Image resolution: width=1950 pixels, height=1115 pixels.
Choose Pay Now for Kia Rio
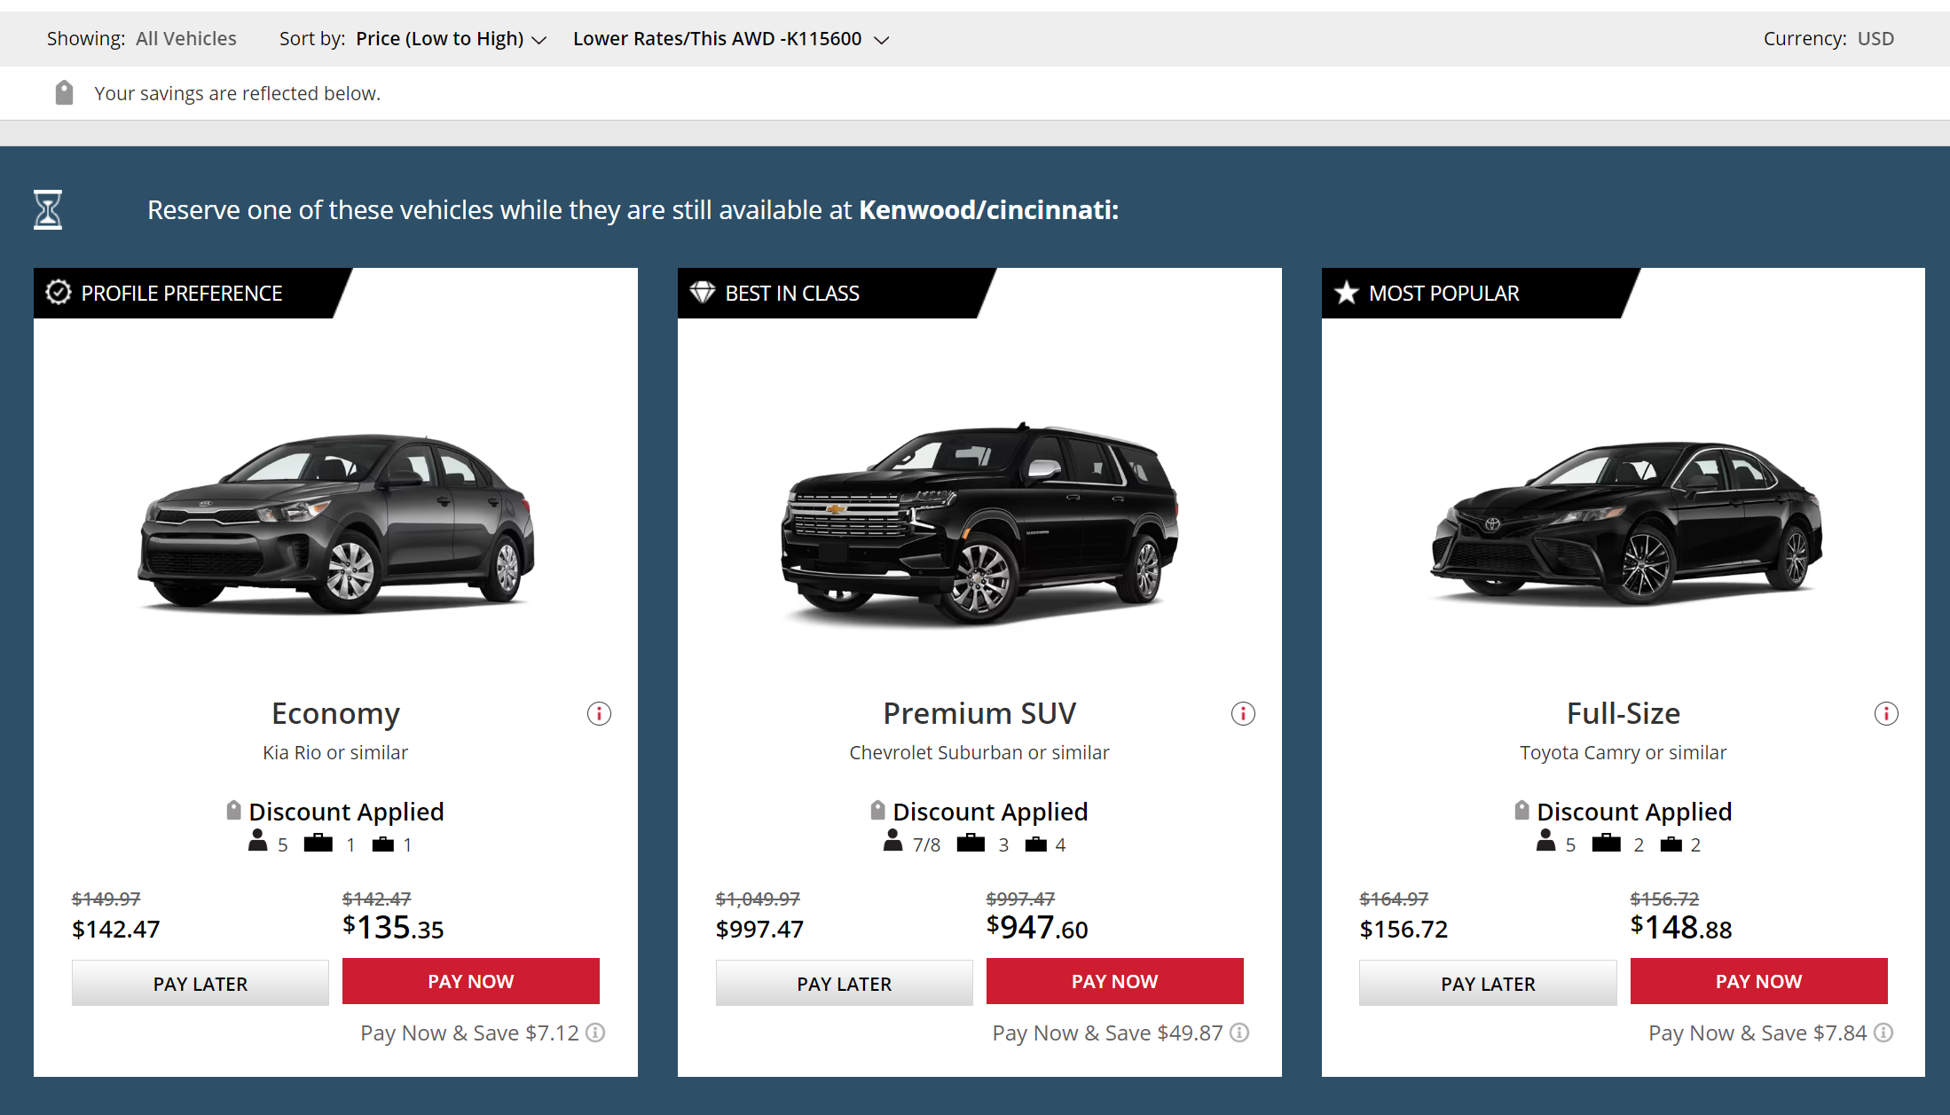[x=471, y=981]
